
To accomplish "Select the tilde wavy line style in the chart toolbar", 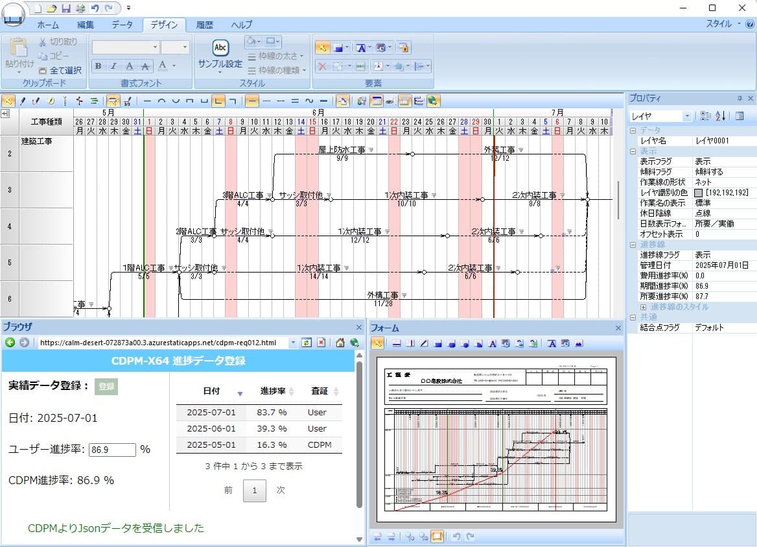I will tap(309, 101).
